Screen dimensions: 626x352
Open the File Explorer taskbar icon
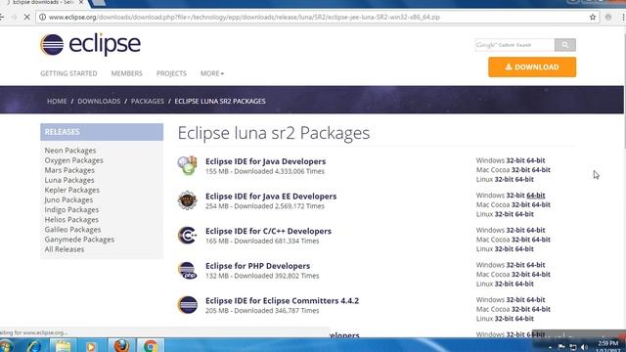[x=63, y=345]
